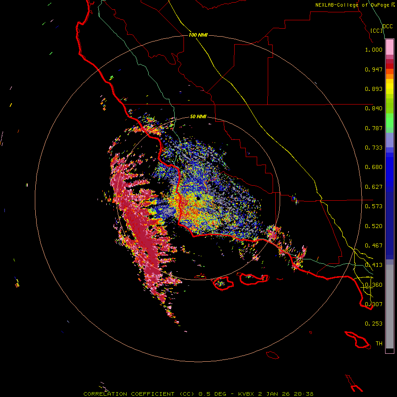The image size is (397, 397).
Task: Select the 0.893 scale value
Action: [x=374, y=89]
